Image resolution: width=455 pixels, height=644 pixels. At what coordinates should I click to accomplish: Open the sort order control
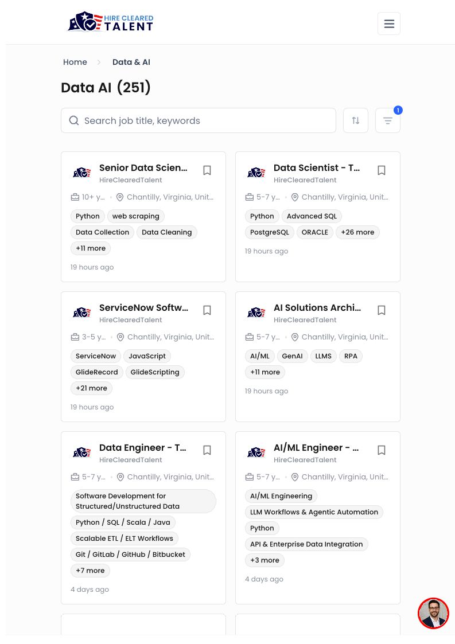coord(355,120)
